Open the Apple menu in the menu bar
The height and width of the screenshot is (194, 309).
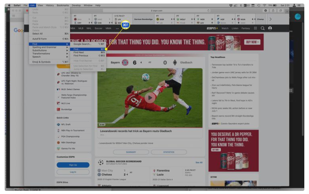pyautogui.click(x=9, y=5)
